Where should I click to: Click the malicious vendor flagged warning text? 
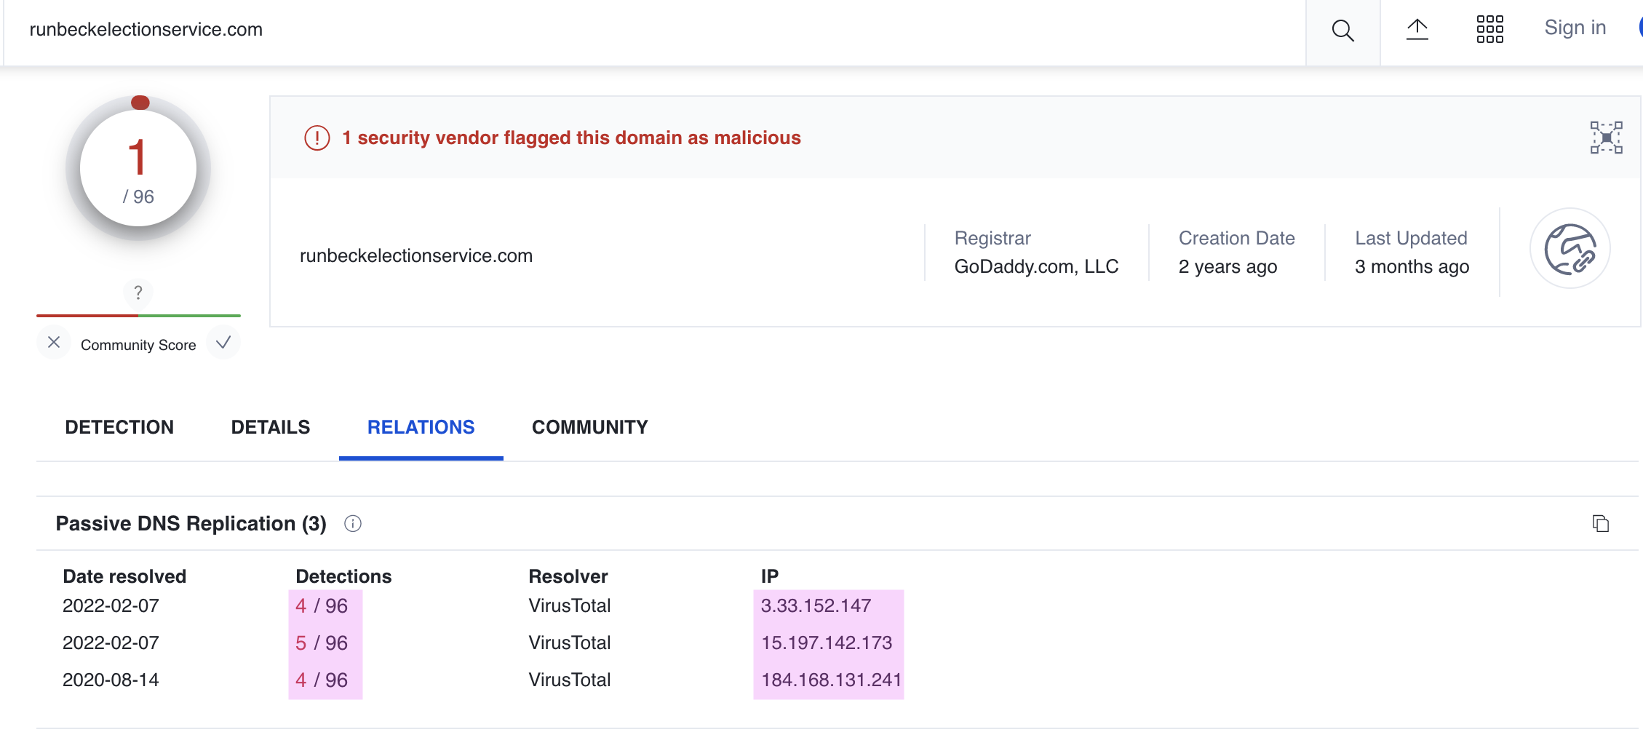(x=571, y=138)
